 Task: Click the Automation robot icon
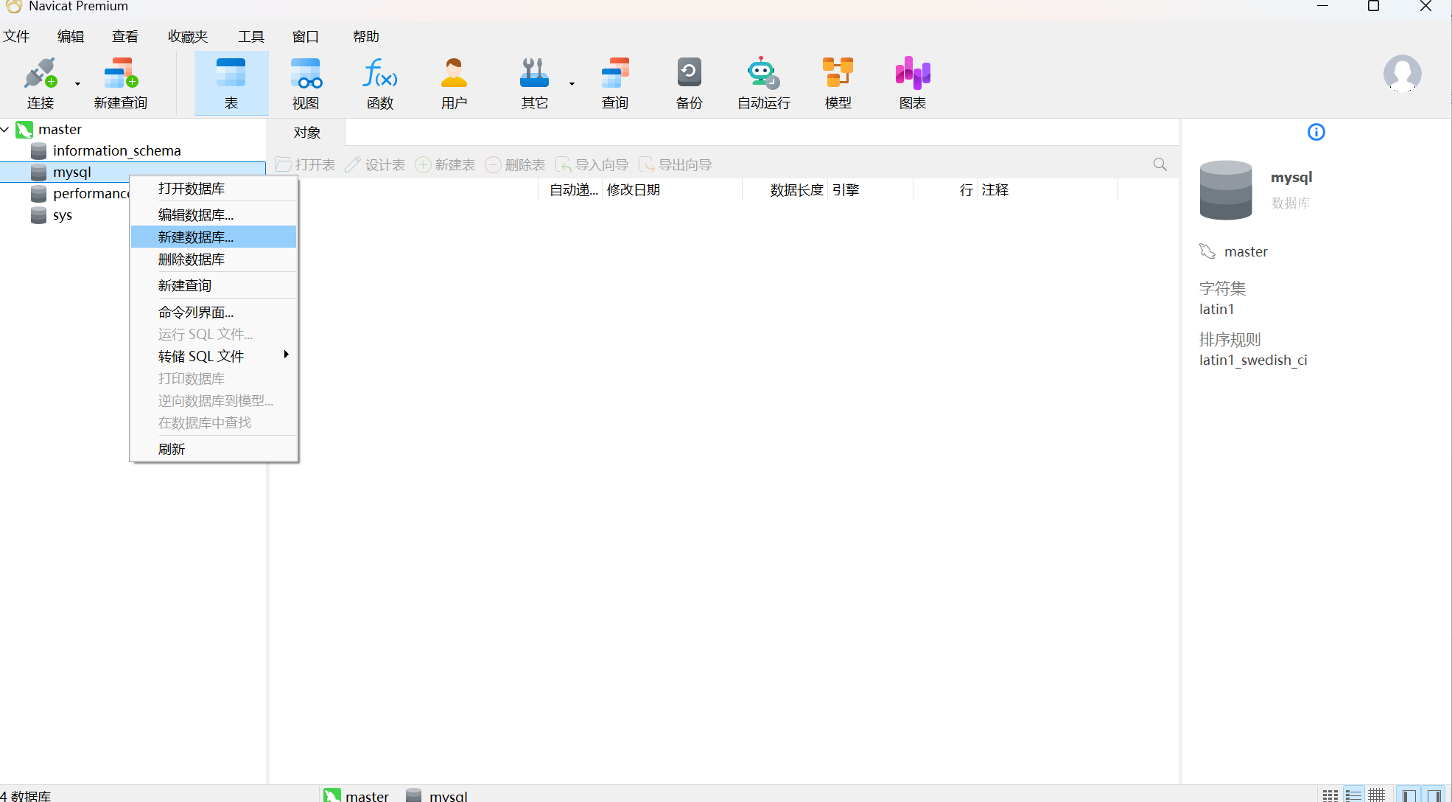(x=763, y=82)
